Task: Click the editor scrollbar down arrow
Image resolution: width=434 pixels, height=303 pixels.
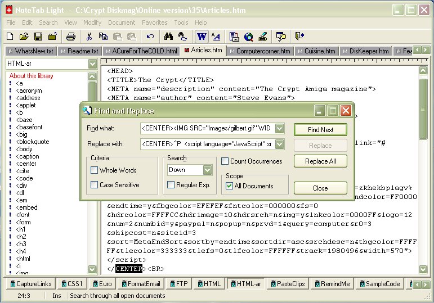Action: coord(423,269)
